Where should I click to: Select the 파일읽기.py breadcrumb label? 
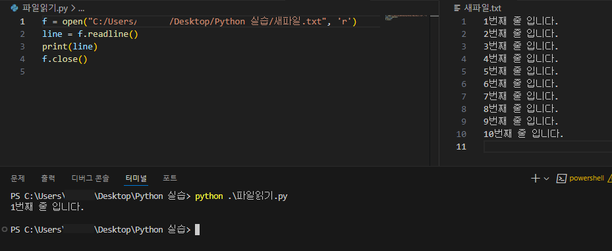pyautogui.click(x=45, y=8)
